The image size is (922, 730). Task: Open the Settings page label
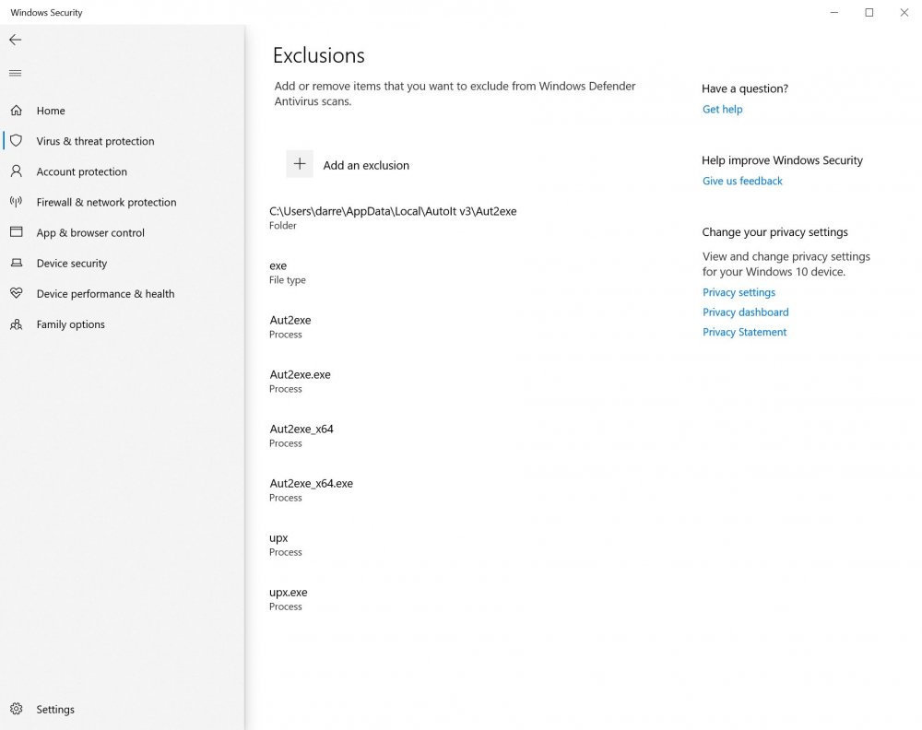(55, 710)
